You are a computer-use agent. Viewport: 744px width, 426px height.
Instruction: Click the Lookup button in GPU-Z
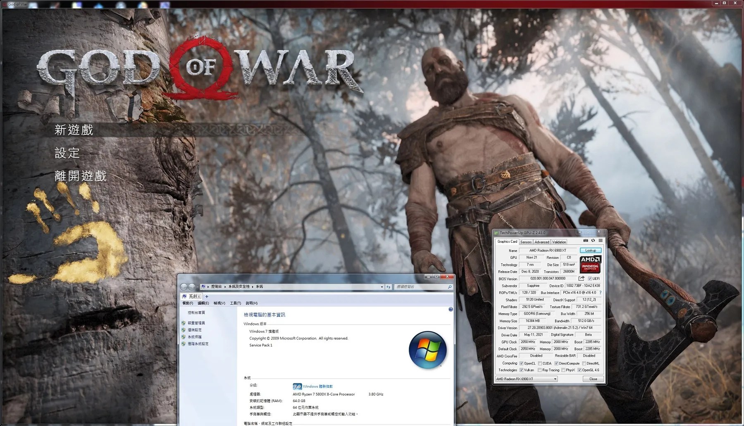click(591, 251)
